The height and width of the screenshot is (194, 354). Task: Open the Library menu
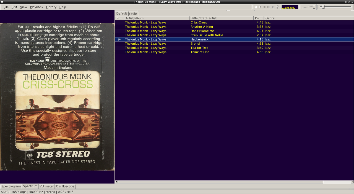[51, 7]
